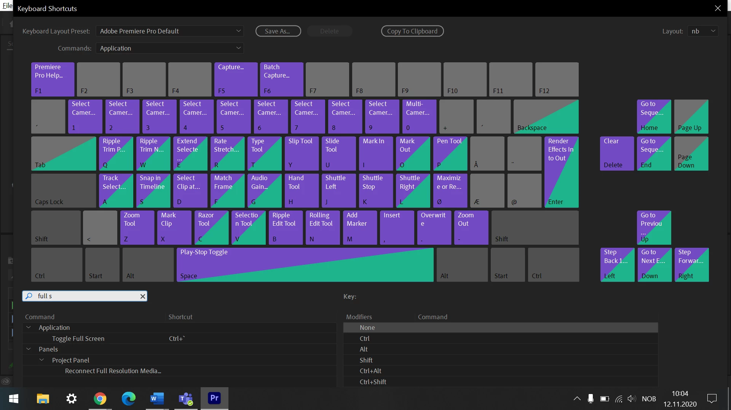Click the Copy To Clipboard button
The height and width of the screenshot is (410, 731).
[x=412, y=31]
